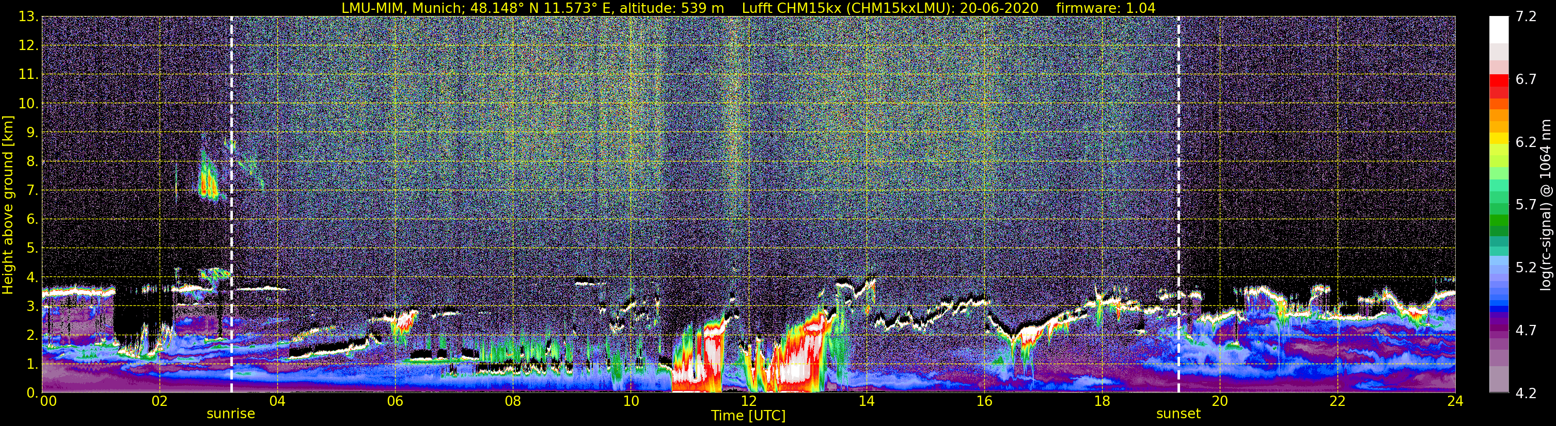The height and width of the screenshot is (426, 1556).
Task: Click the white swatch at the colorbar top
Action: [1499, 29]
